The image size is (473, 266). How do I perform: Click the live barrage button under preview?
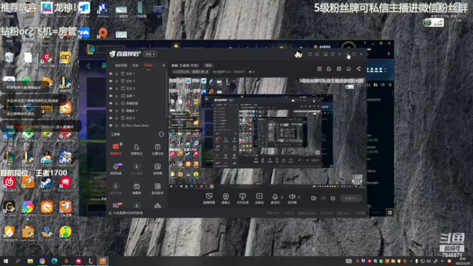click(x=209, y=199)
